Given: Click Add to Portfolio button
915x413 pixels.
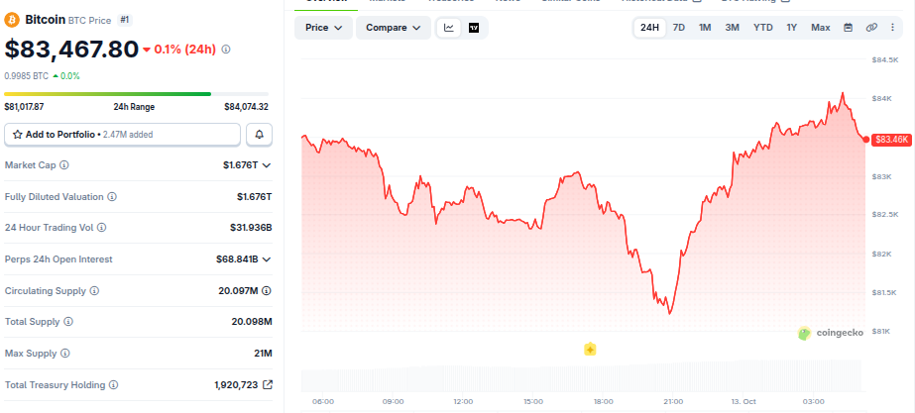Looking at the screenshot, I should (x=123, y=135).
